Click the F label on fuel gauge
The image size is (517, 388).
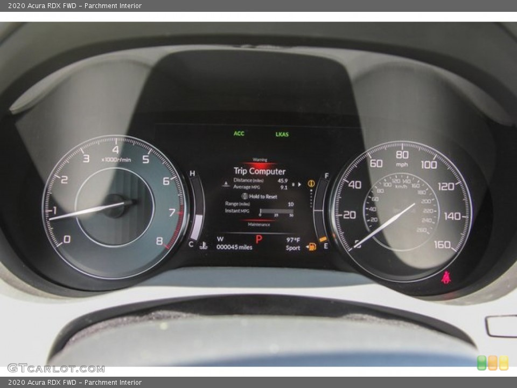(x=326, y=176)
